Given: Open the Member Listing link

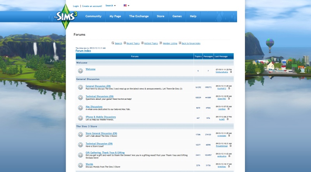Looking at the screenshot, I should 170,43.
